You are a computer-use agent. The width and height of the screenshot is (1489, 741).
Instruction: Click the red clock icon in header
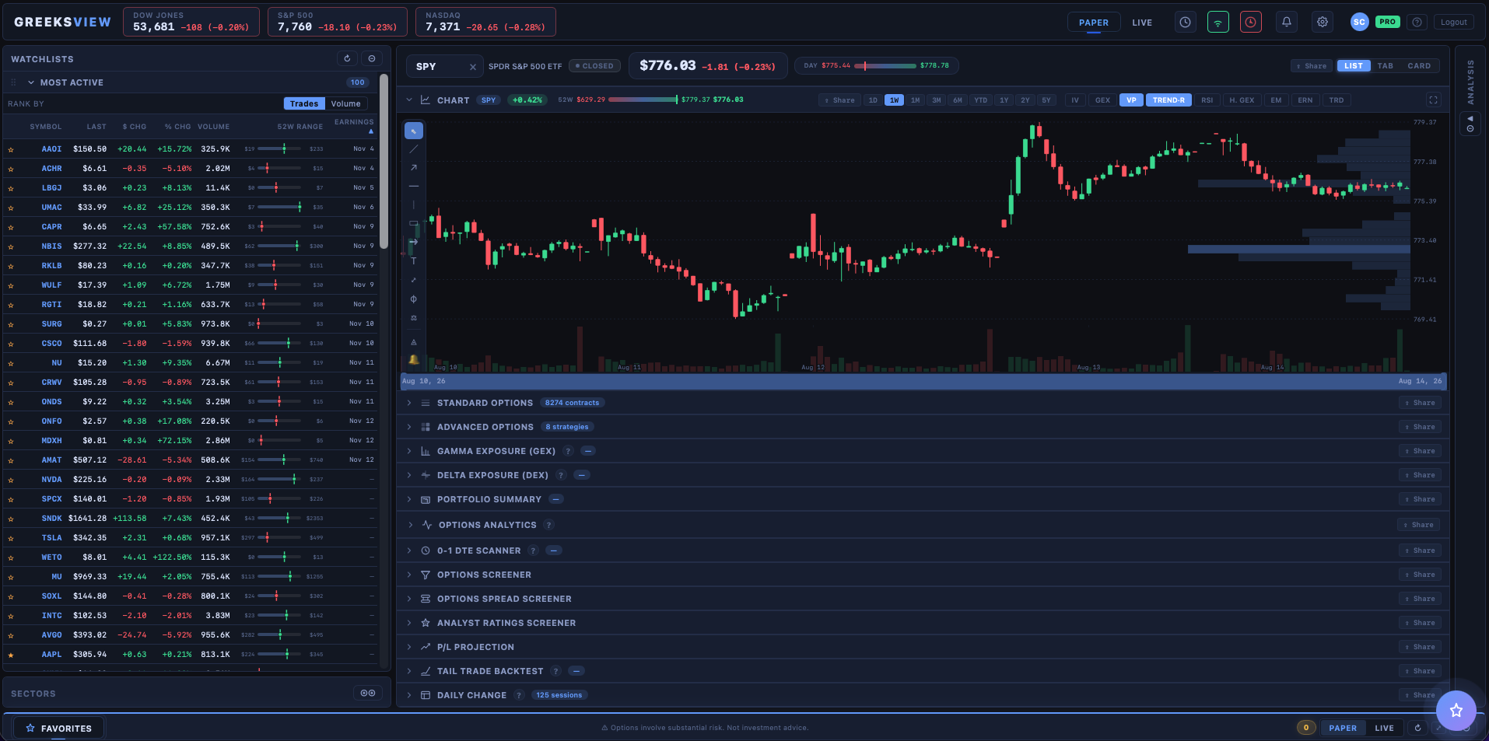click(x=1251, y=23)
